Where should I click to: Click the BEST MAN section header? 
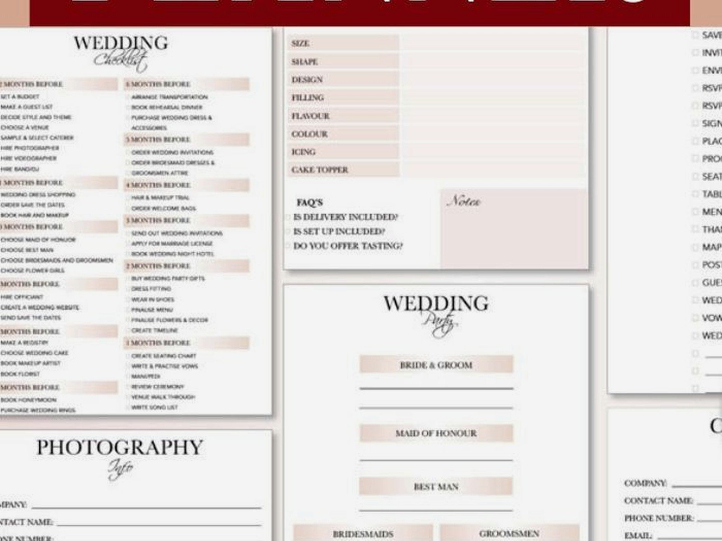[x=436, y=486]
